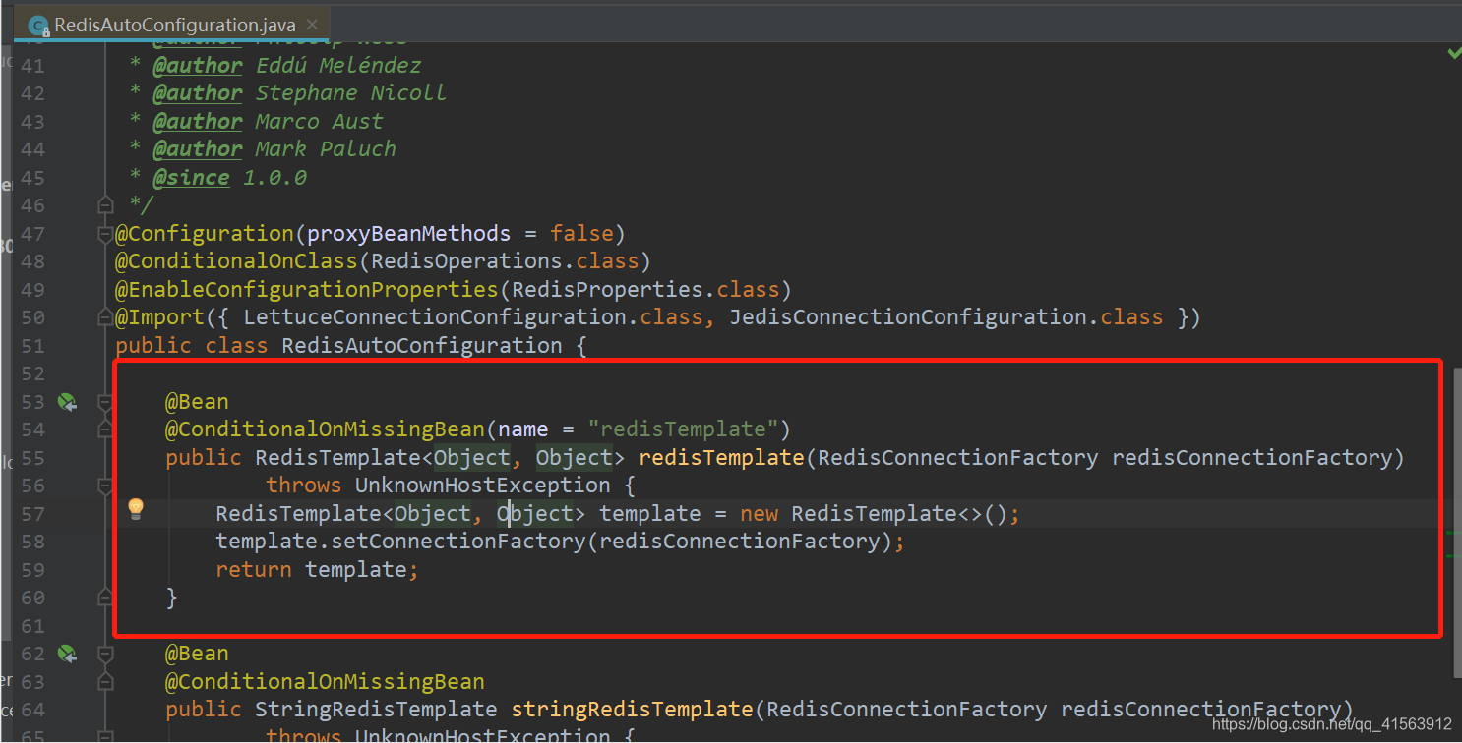The image size is (1462, 743).
Task: Click the stringRedisTemplate method name on line 64
Action: point(632,710)
